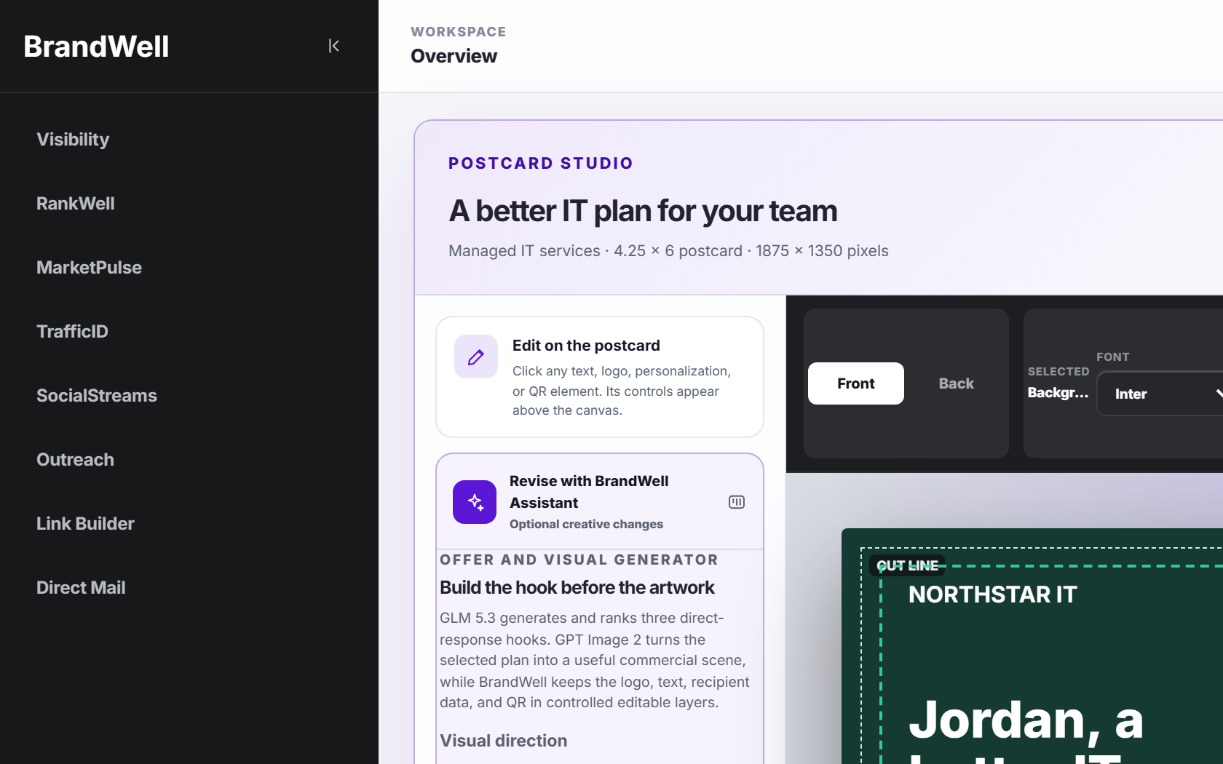
Task: Click the Overview page title
Action: (x=454, y=56)
